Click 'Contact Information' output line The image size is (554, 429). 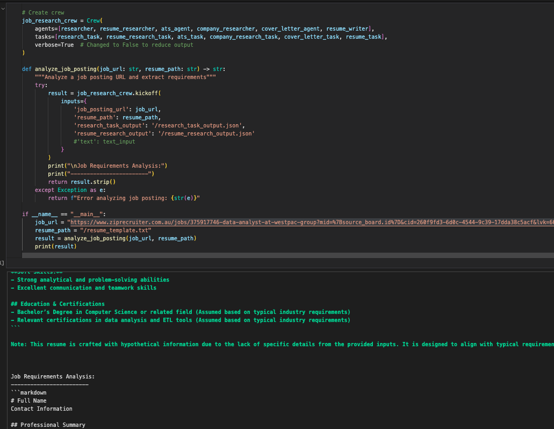[41, 409]
